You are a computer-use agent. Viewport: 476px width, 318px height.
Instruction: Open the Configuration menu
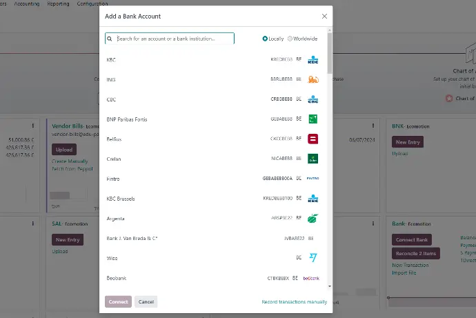coord(92,3)
